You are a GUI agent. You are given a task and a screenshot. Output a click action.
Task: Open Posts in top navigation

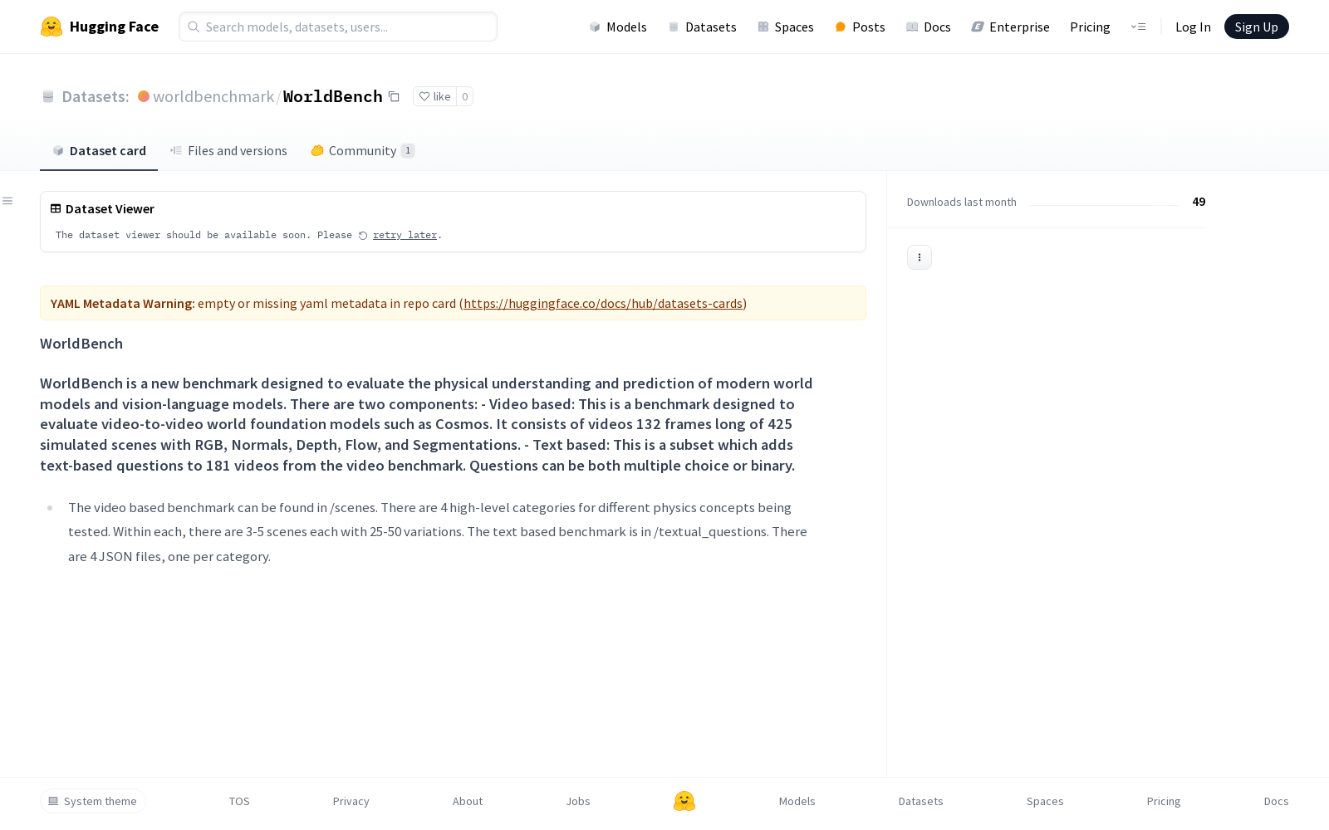pos(860,27)
